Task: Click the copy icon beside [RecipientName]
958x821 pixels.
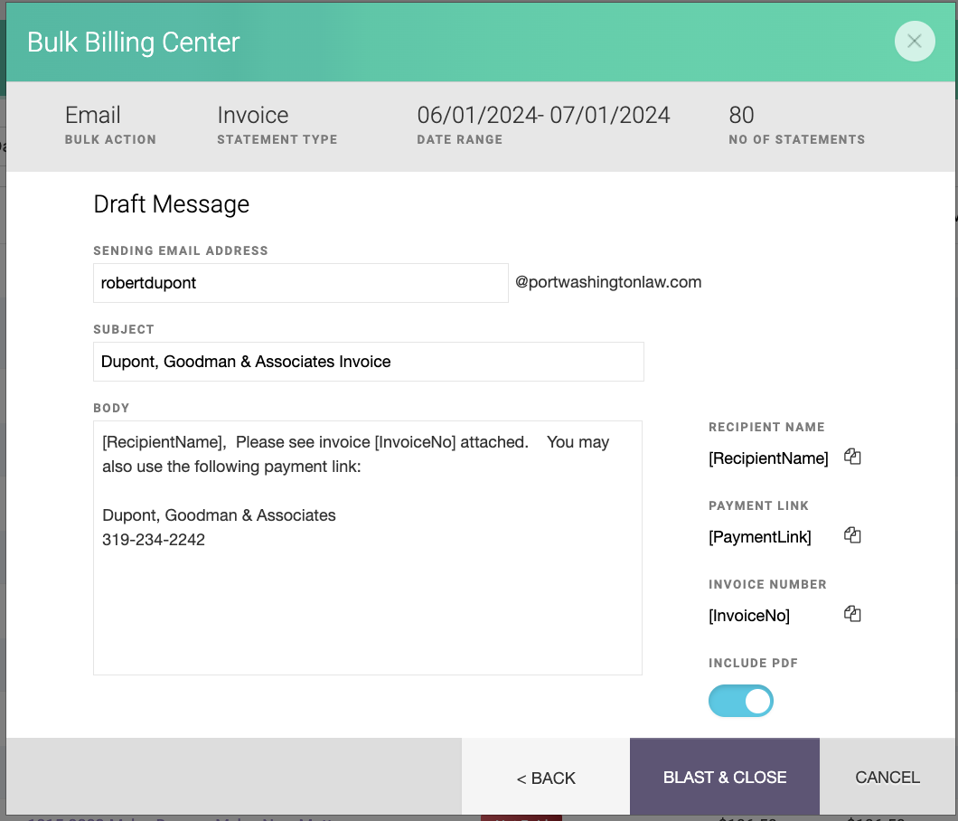Action: pos(852,457)
